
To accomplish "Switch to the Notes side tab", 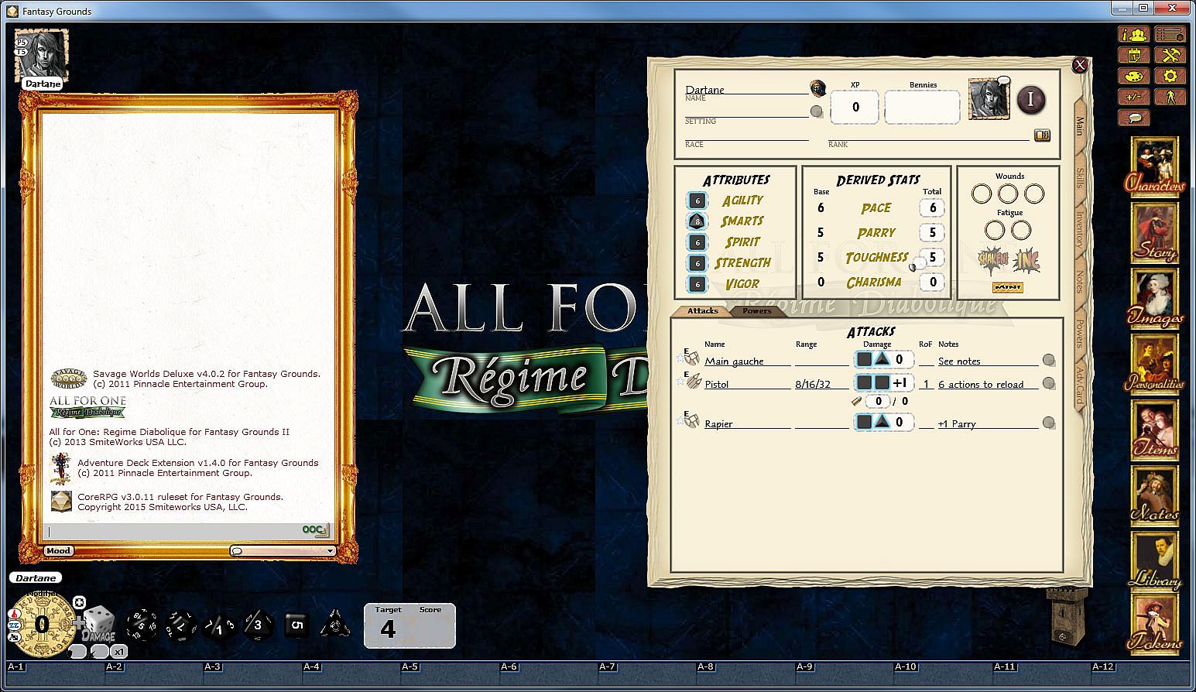I will pyautogui.click(x=1079, y=283).
